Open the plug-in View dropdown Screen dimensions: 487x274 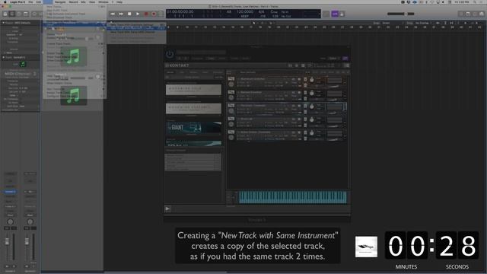(333, 59)
